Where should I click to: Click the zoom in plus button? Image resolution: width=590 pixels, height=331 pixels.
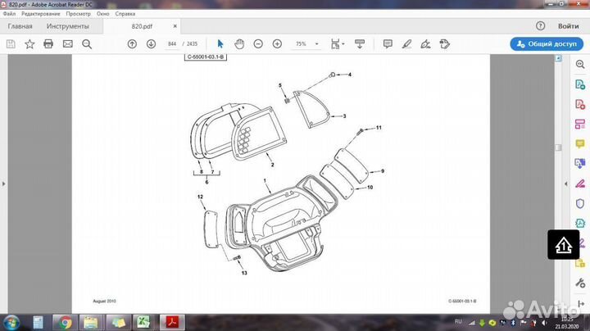point(277,43)
